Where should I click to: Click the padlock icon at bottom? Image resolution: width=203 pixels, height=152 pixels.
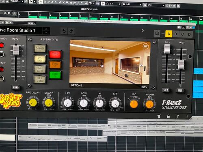click(168, 116)
